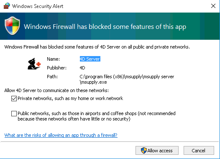Enable the Private networks checkbox
The image size is (220, 159).
pos(14,98)
